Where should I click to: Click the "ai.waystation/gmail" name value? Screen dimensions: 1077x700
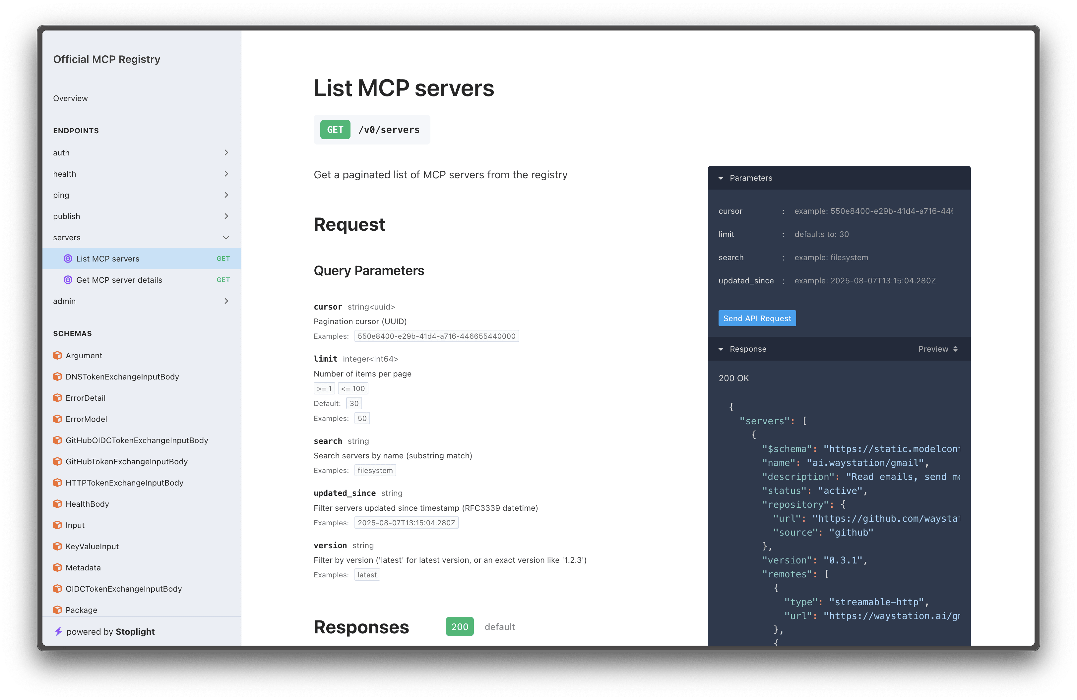[865, 463]
